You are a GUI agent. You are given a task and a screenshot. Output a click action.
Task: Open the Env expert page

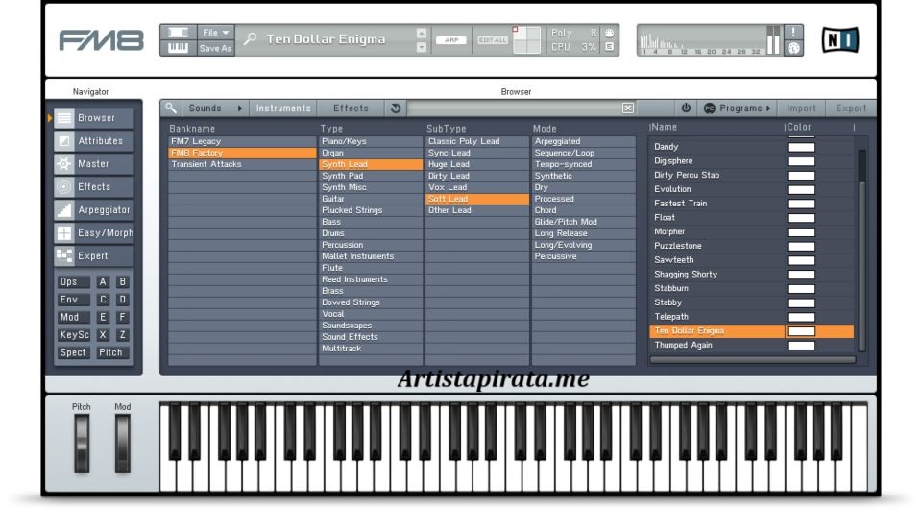pyautogui.click(x=73, y=300)
